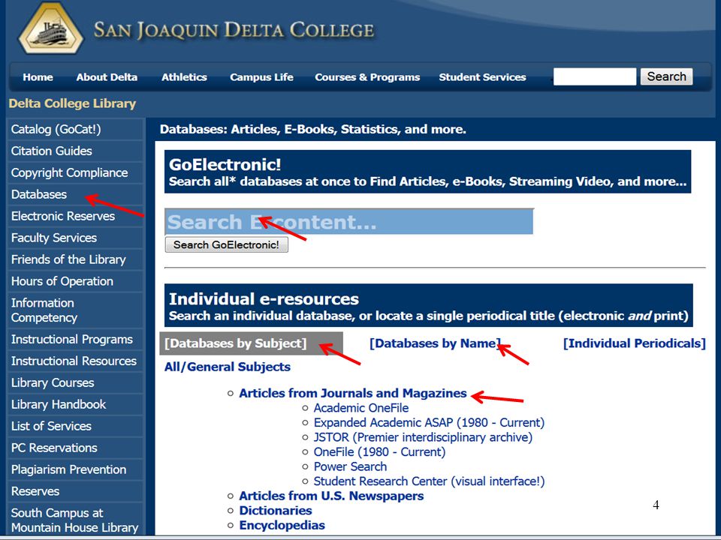
Task: Expand Articles from Journals and Magazines
Action: (x=353, y=394)
